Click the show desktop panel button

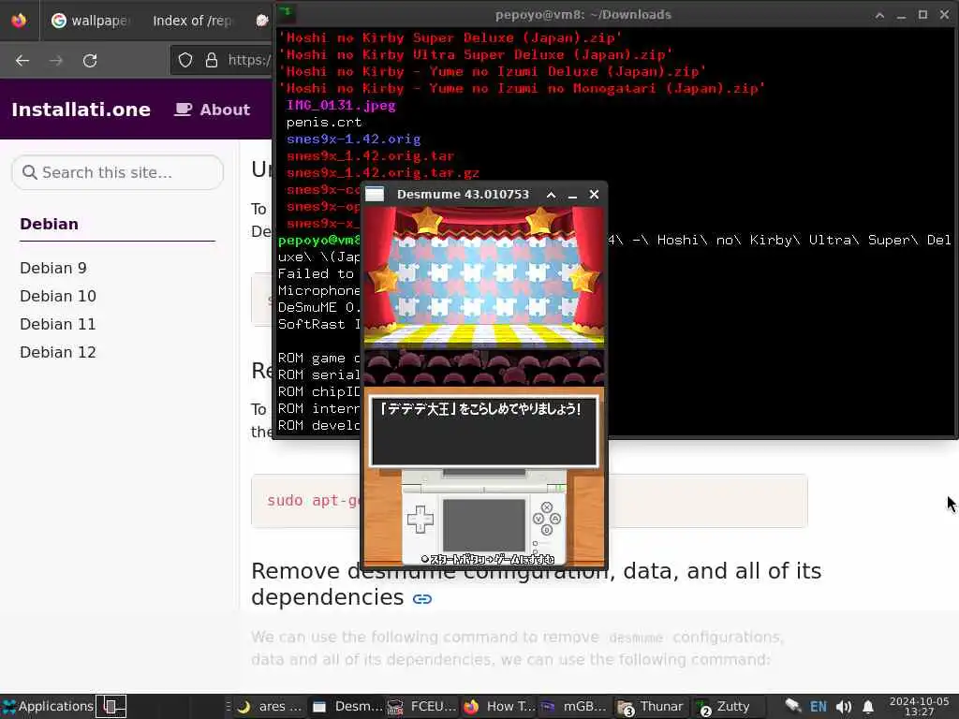click(111, 706)
